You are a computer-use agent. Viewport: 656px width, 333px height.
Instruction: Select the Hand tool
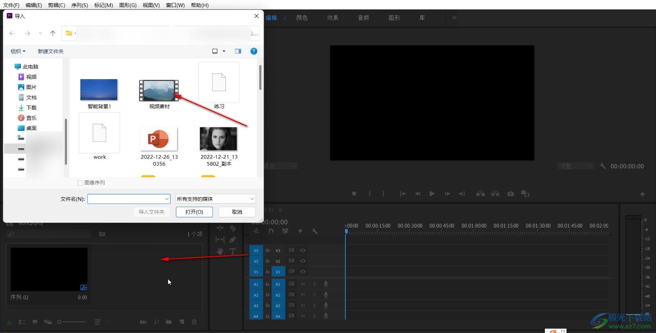tap(220, 251)
